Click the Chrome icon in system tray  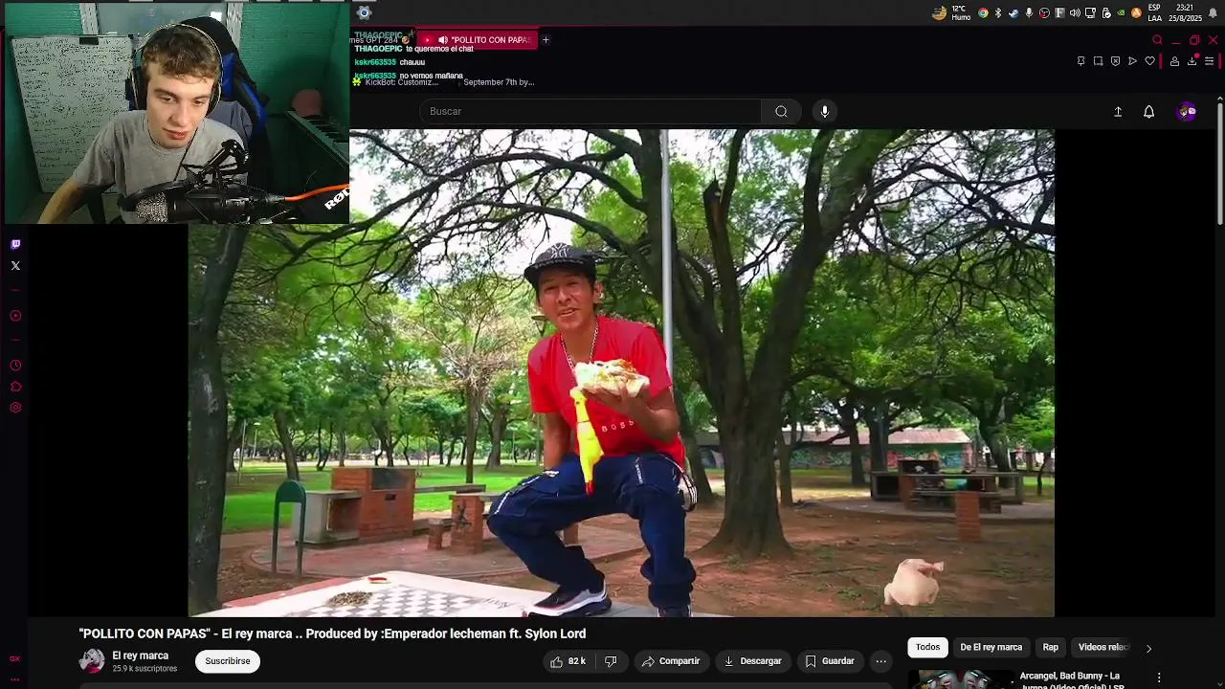coord(983,12)
